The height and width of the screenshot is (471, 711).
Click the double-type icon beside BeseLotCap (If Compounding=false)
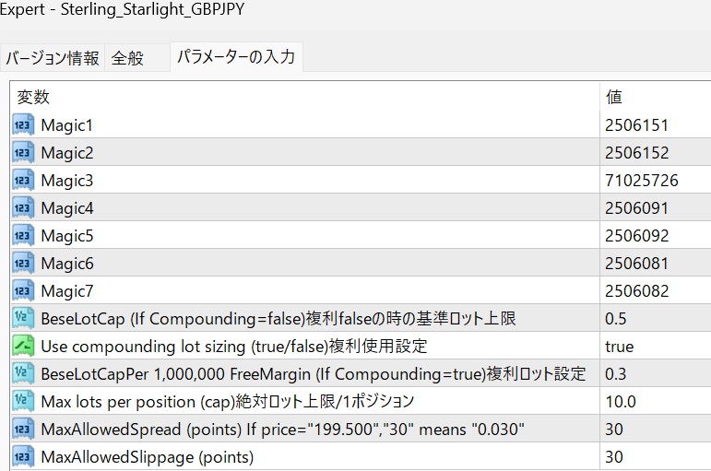[23, 319]
